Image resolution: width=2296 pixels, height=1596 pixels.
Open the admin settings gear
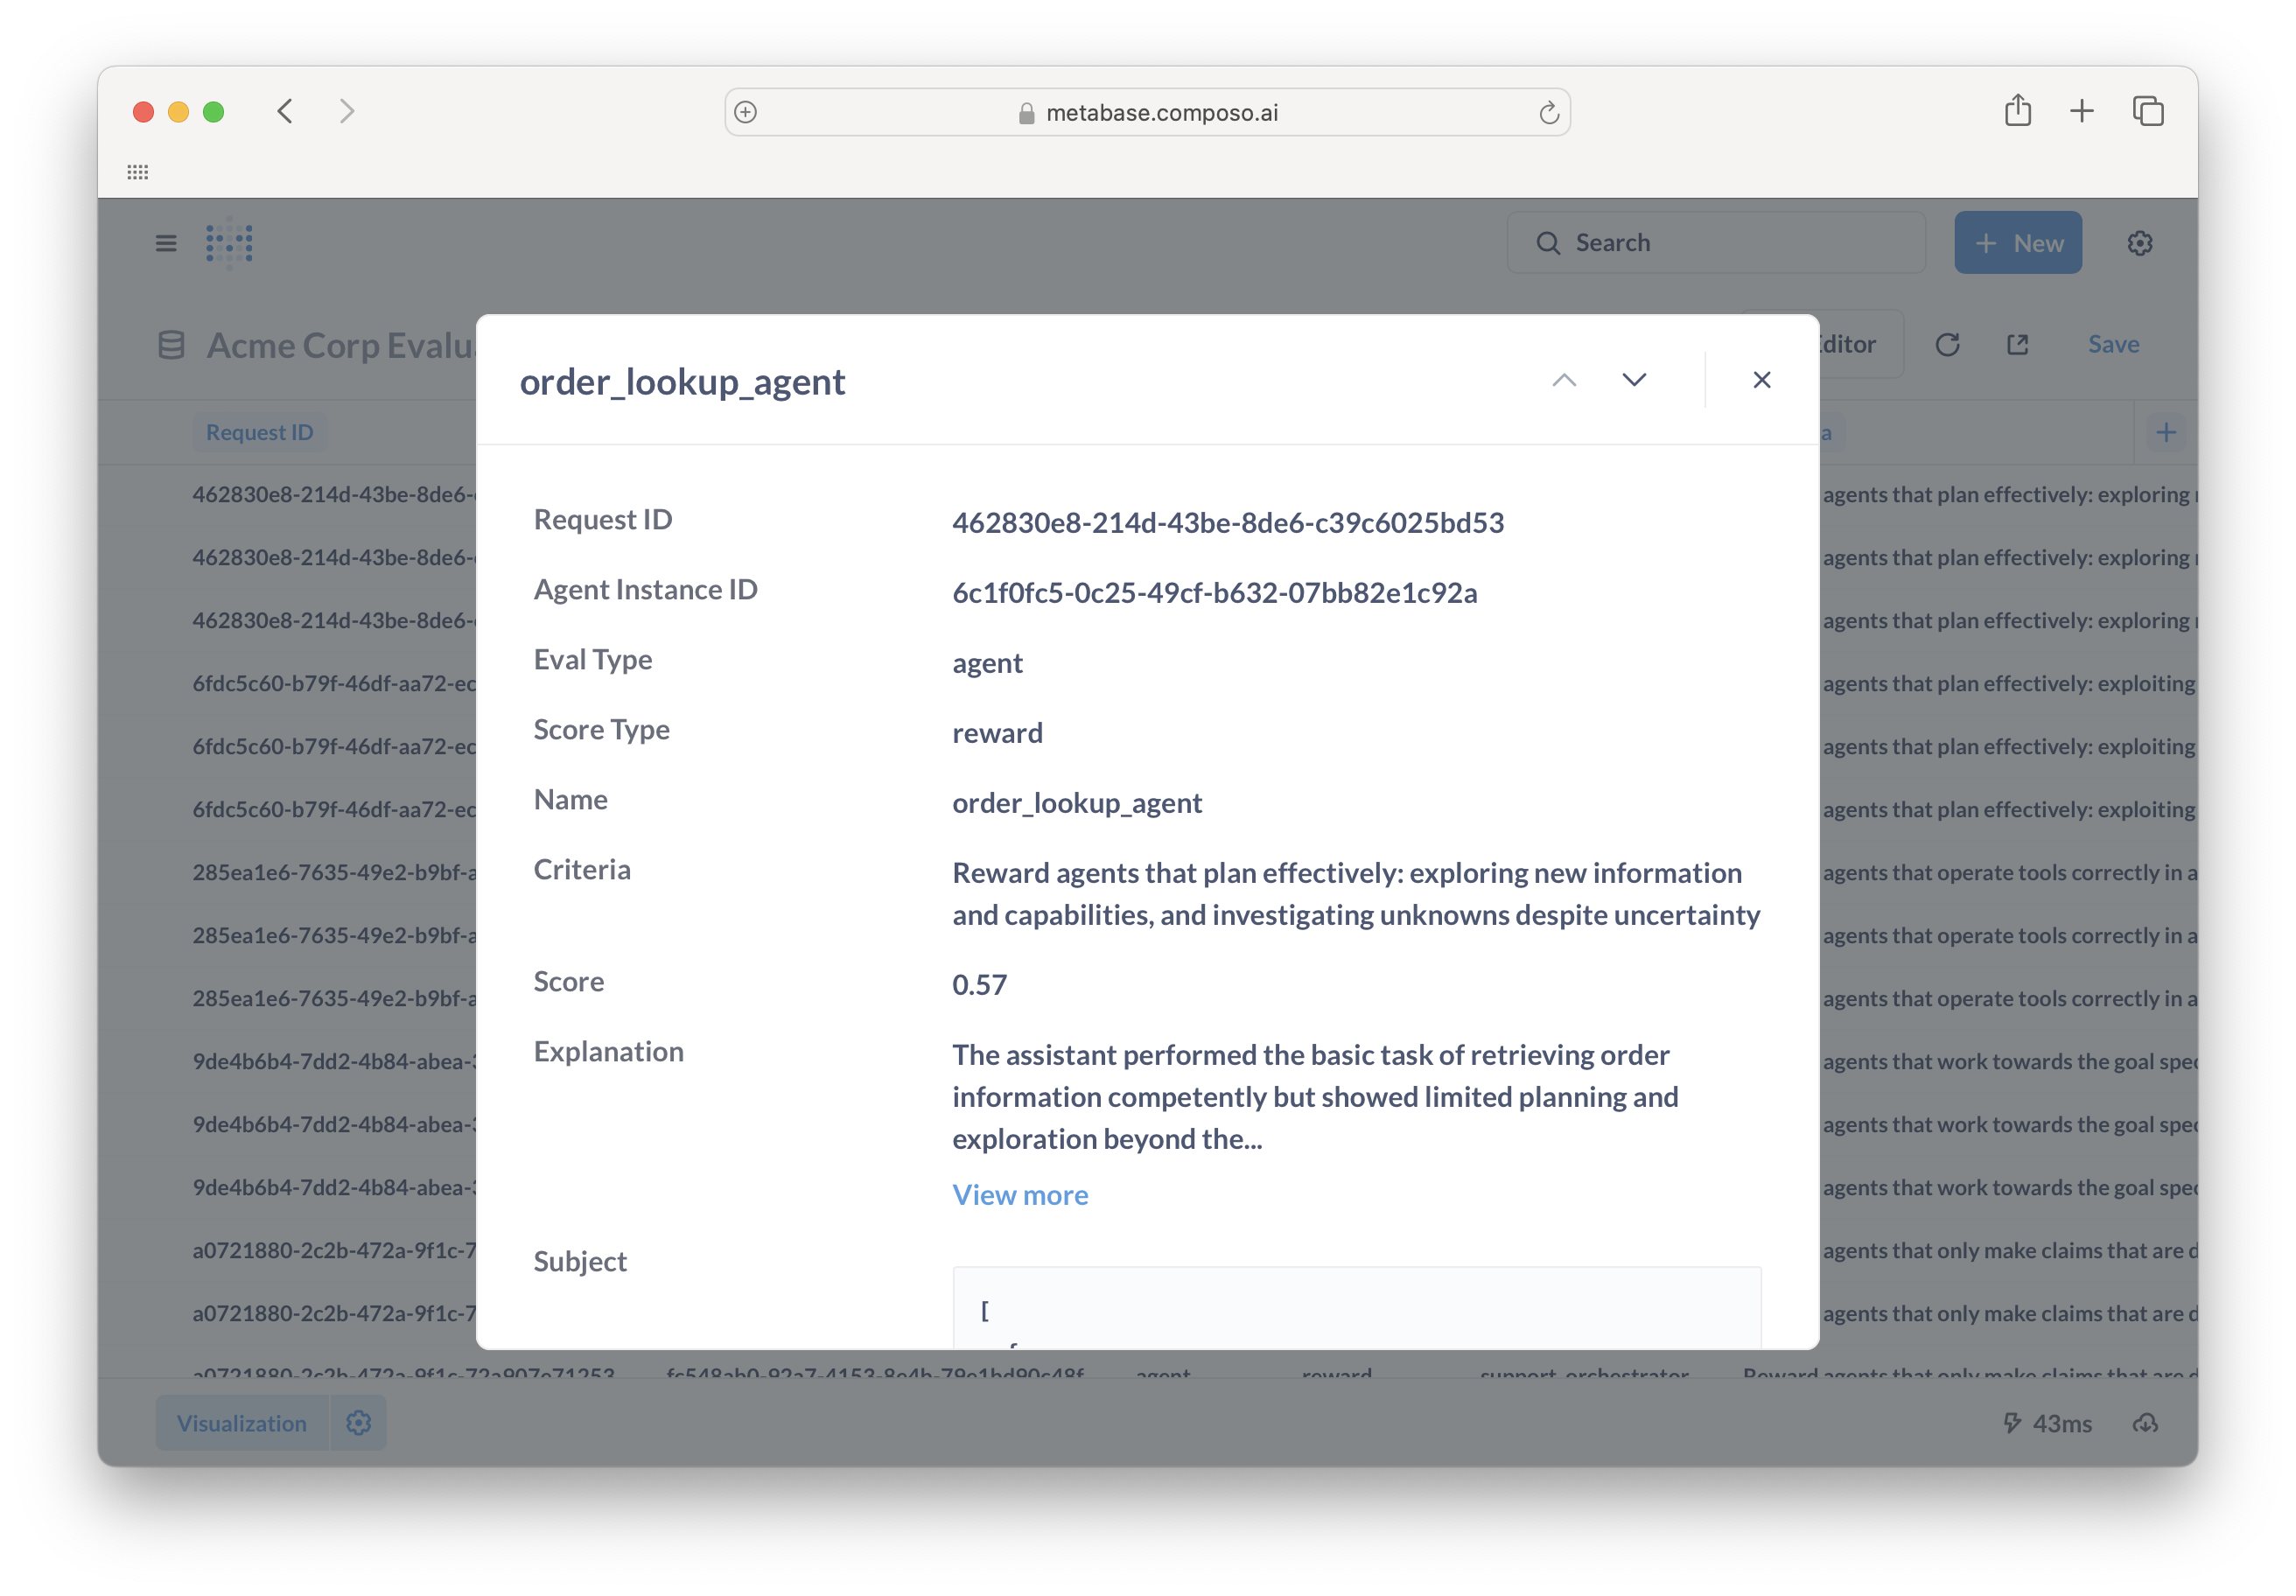tap(2140, 242)
